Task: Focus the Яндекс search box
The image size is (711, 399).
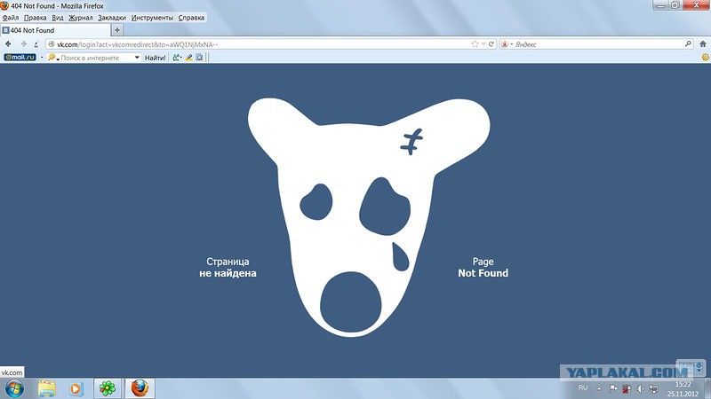Action: click(598, 43)
